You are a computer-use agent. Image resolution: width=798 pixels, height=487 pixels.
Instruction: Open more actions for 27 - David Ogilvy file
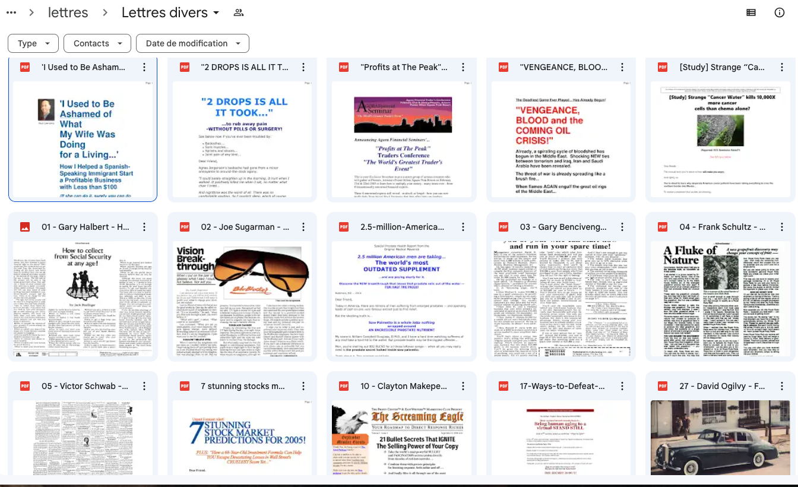pyautogui.click(x=782, y=386)
